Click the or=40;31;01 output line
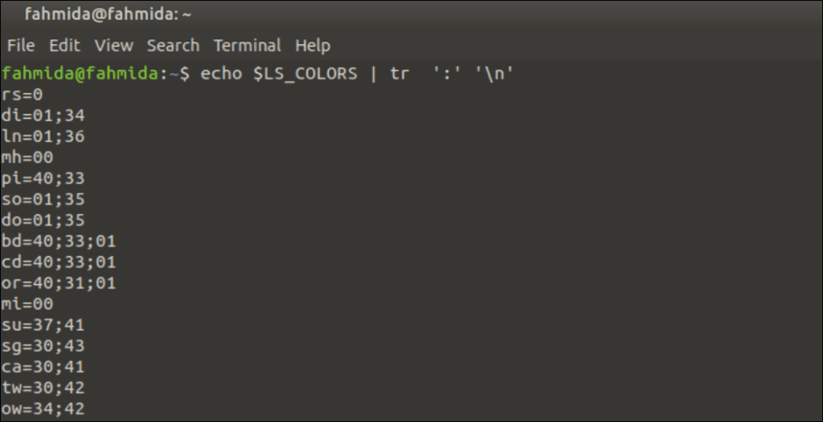 [58, 283]
